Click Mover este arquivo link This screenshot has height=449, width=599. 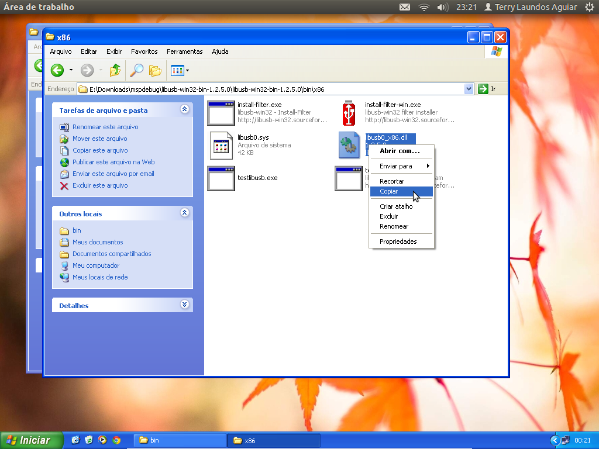(99, 139)
